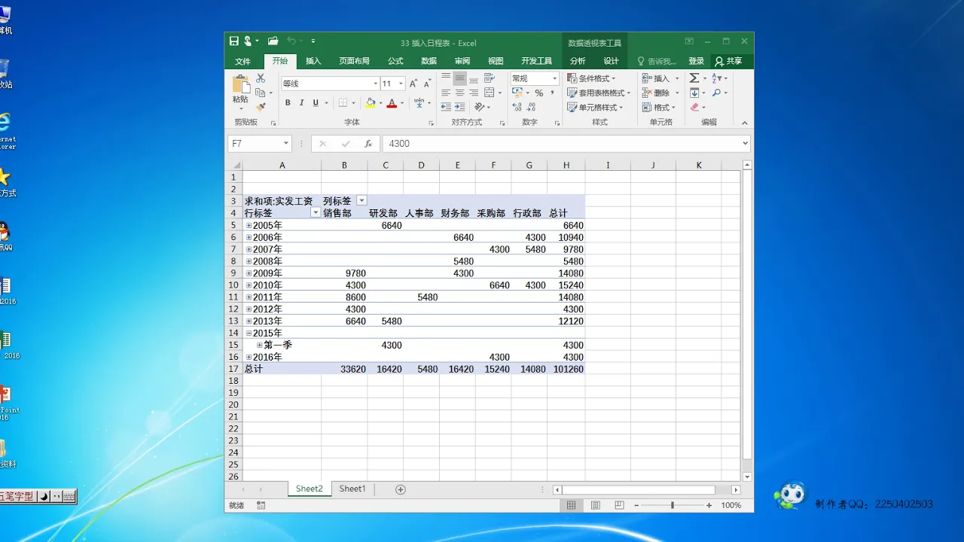Apply percent style formatting
The image size is (964, 542).
coord(539,93)
